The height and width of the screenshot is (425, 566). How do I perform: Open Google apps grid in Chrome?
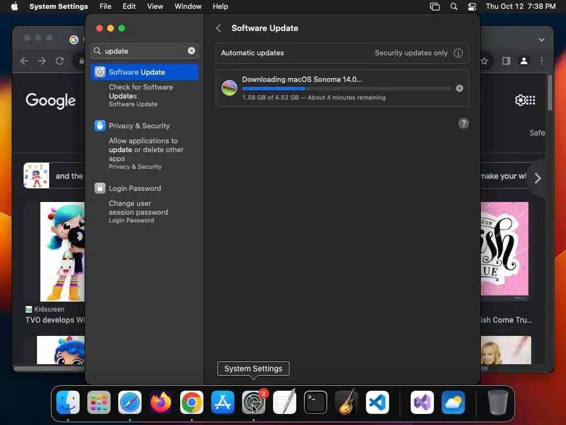click(531, 100)
